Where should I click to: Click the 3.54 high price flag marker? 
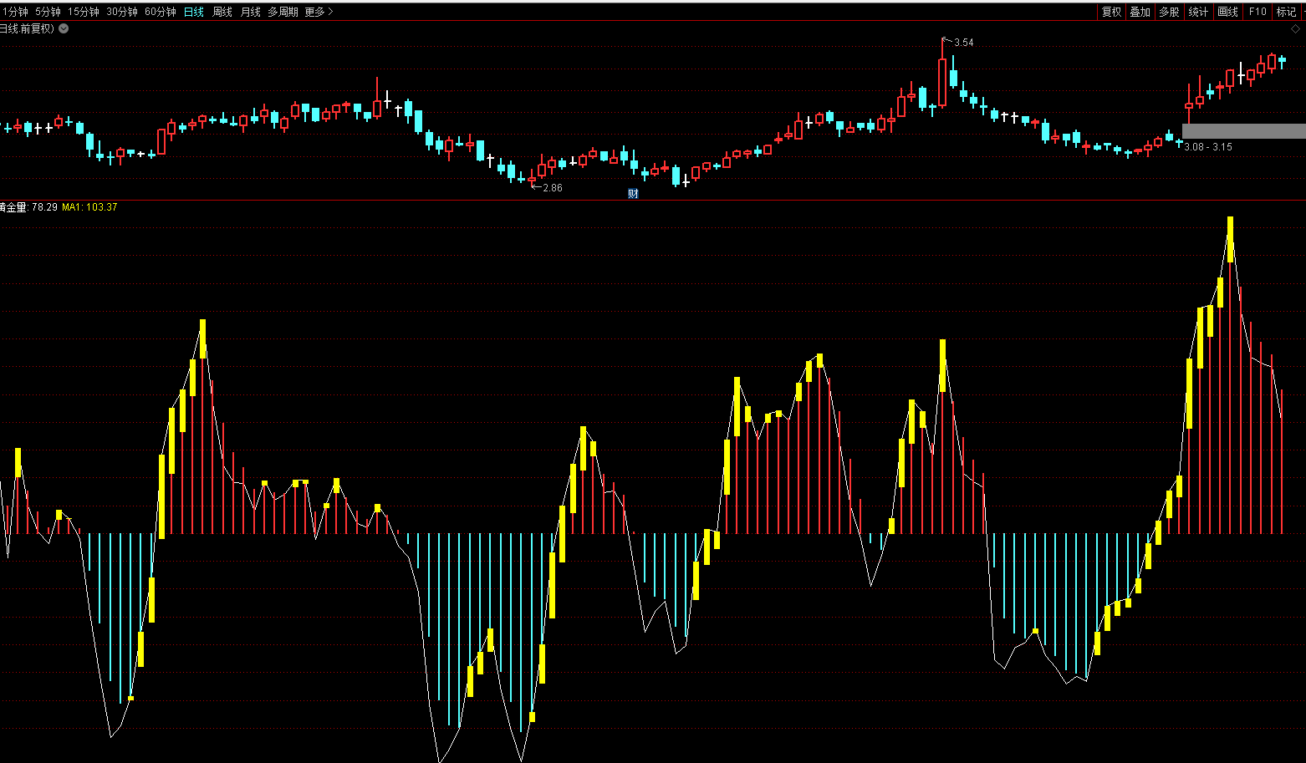click(960, 42)
